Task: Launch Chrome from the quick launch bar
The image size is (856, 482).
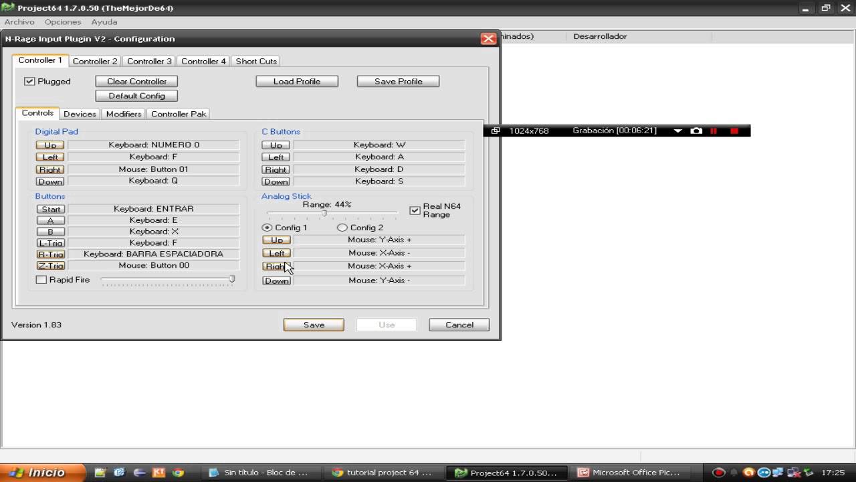Action: 178,472
